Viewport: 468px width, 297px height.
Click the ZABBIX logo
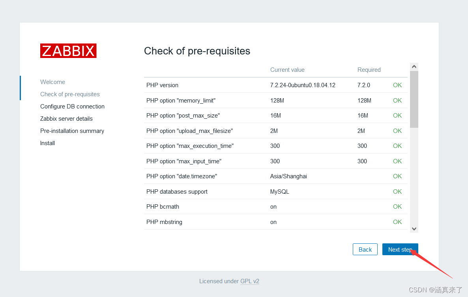[x=68, y=50]
